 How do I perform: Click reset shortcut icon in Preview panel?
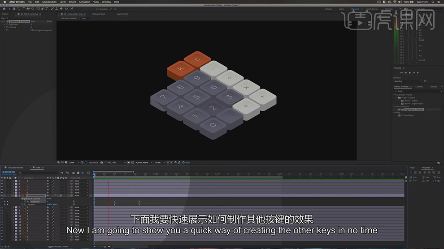click(425, 81)
